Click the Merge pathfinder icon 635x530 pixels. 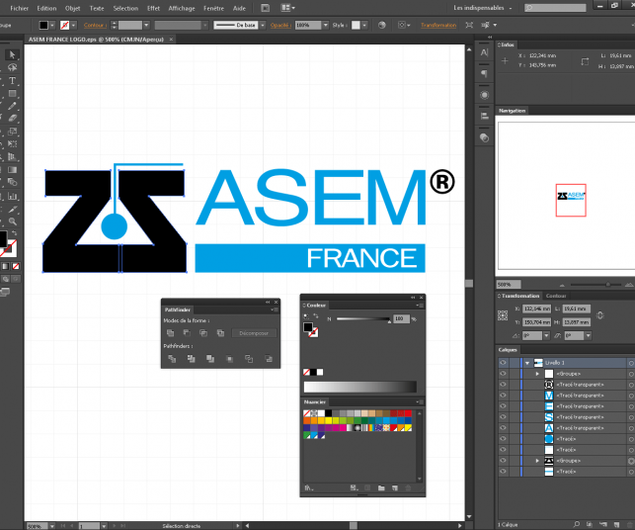pos(210,359)
